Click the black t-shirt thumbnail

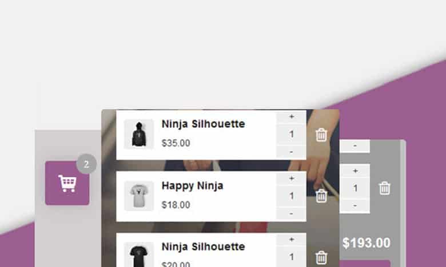coord(139,255)
